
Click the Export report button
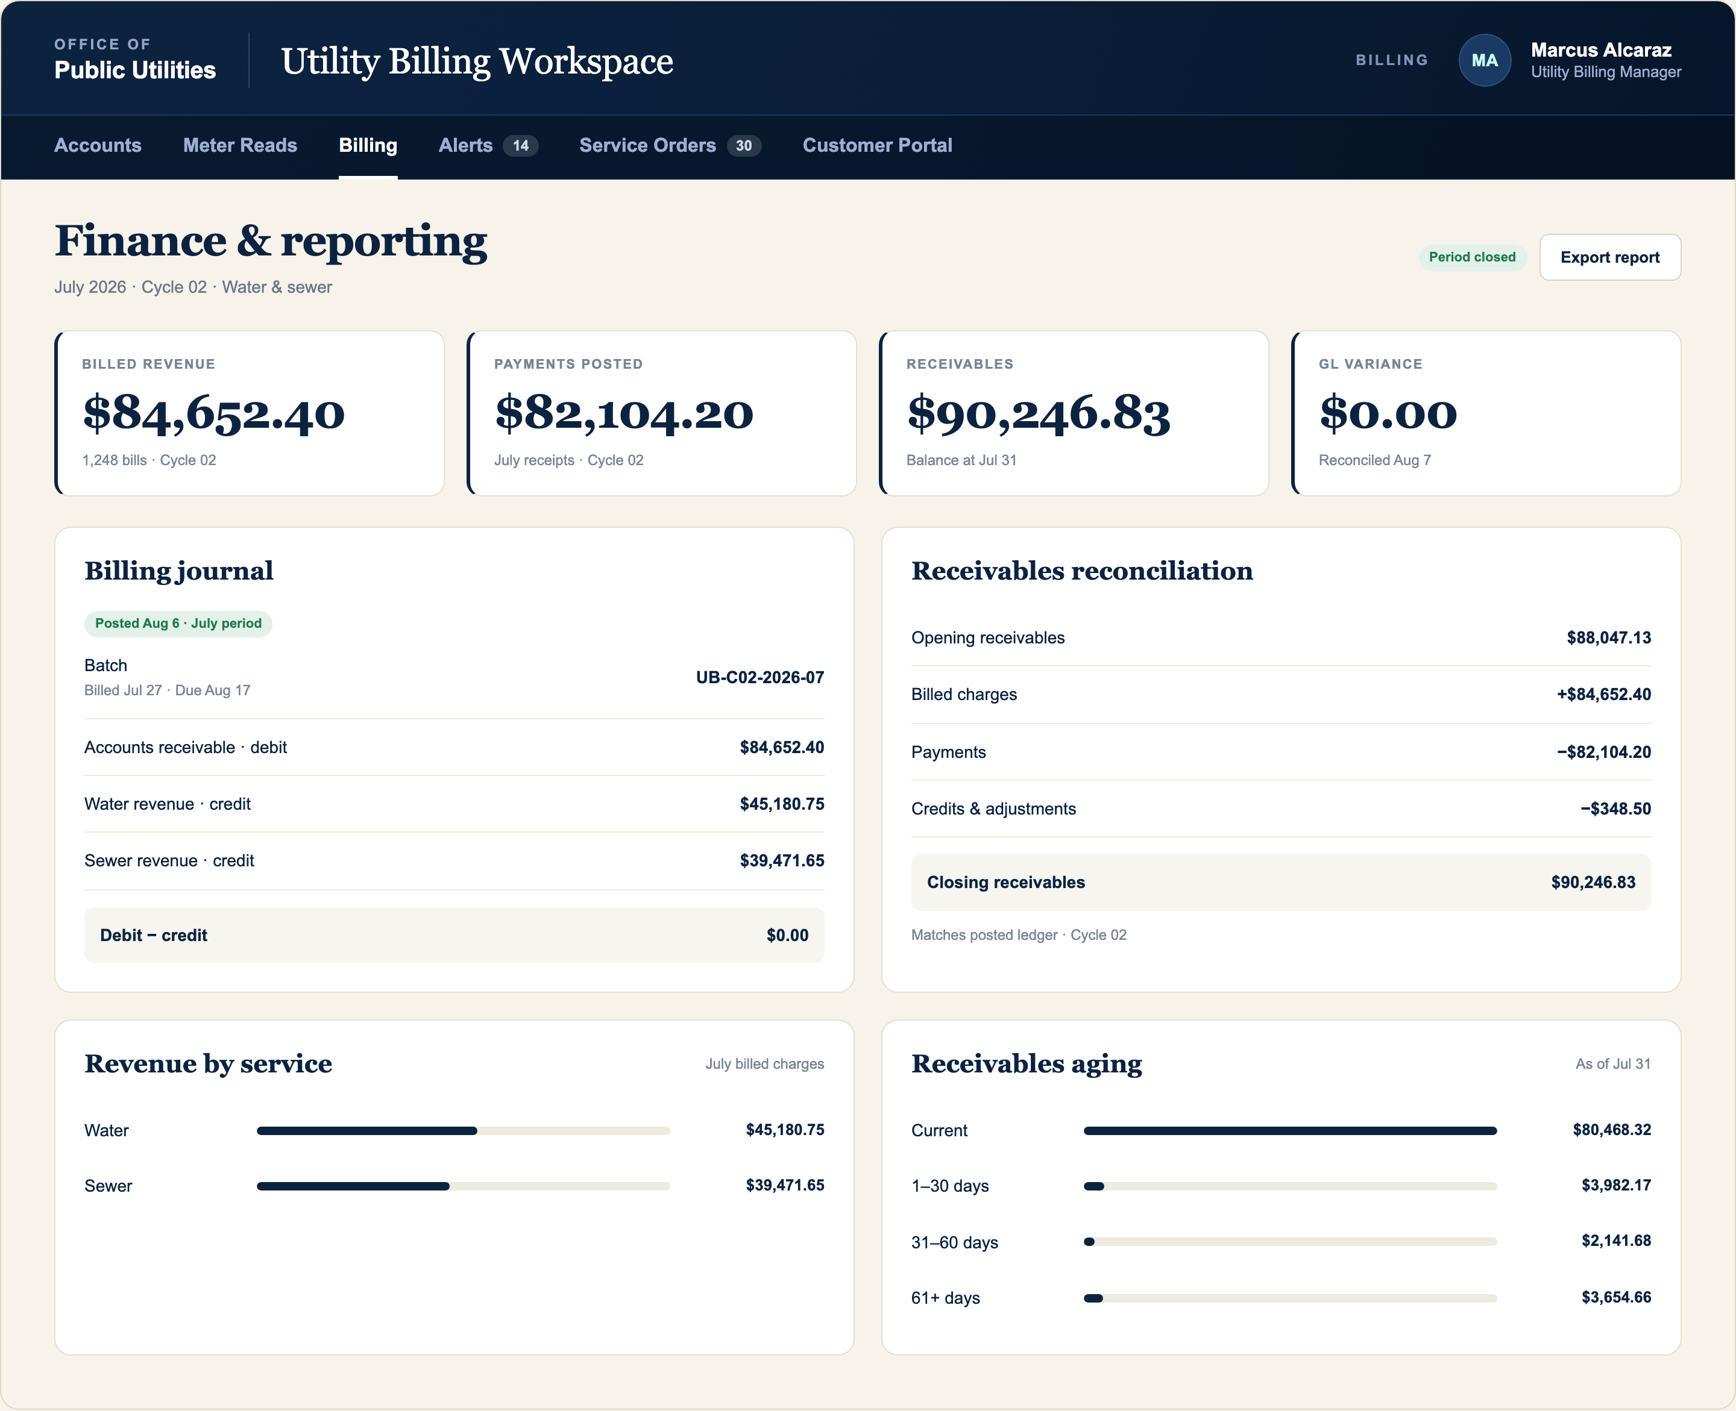[x=1609, y=258]
